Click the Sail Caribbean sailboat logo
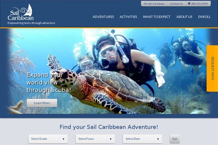 [21, 12]
